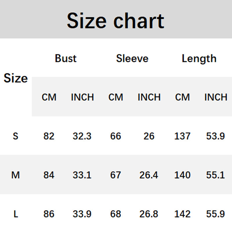
Task: Click the length value 140 for size M
Action: coord(182,175)
